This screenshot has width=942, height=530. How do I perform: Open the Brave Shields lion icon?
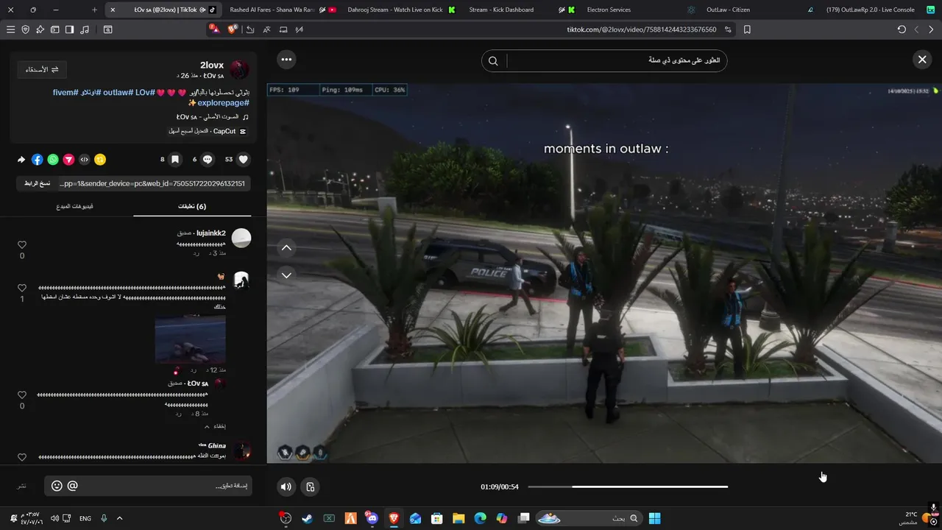pos(233,29)
